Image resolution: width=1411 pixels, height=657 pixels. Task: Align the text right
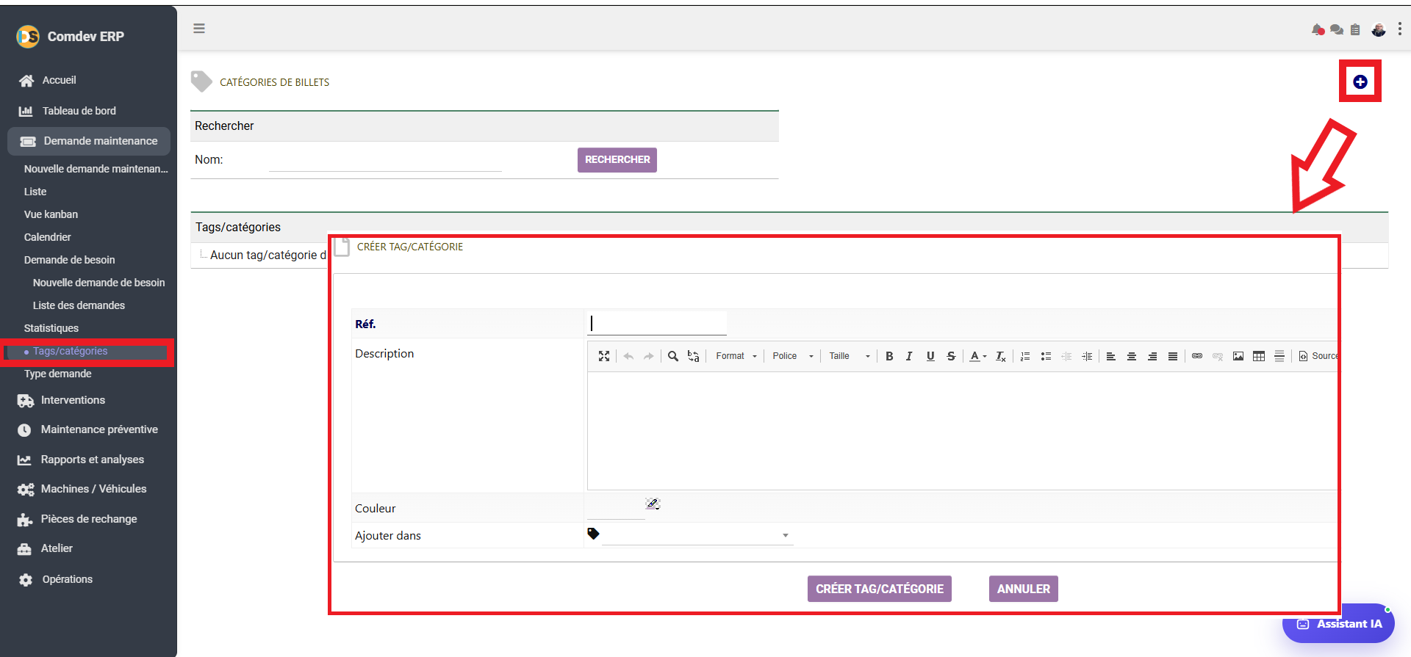coord(1152,356)
